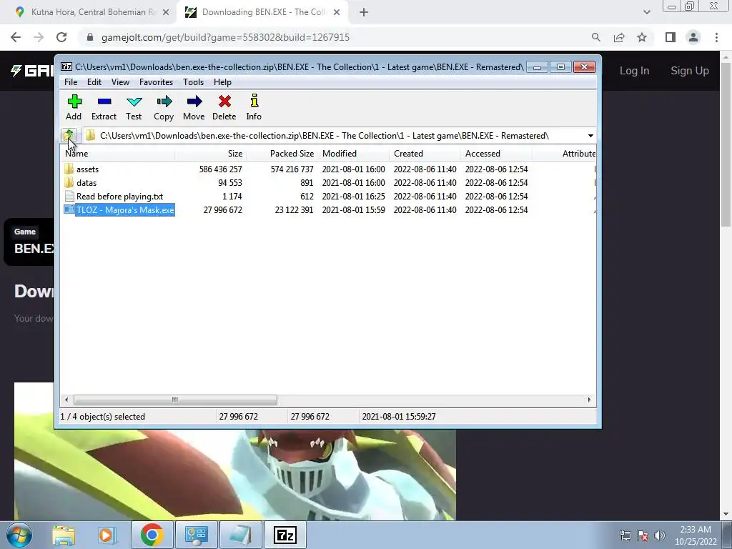This screenshot has width=732, height=549.
Task: Go up one folder level
Action: (x=69, y=135)
